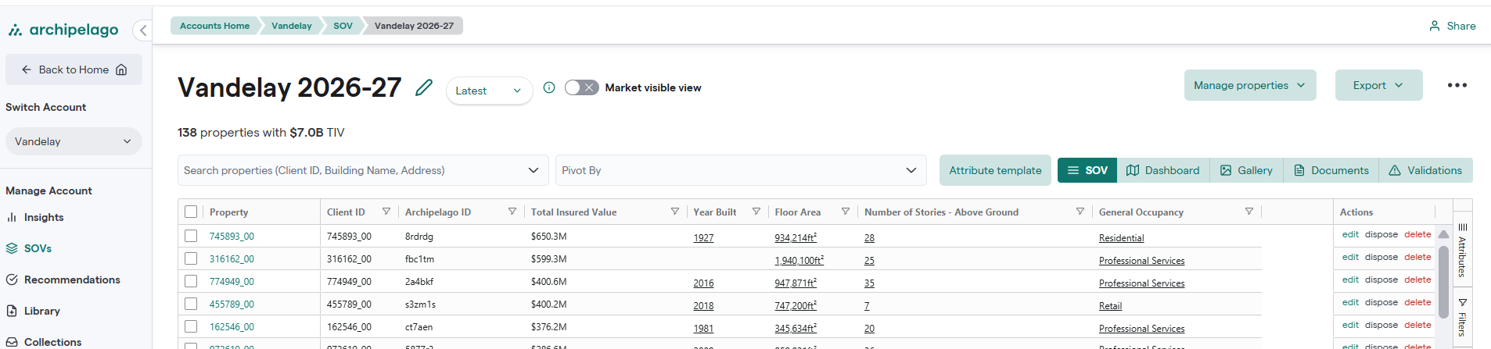The height and width of the screenshot is (349, 1491).
Task: Click year built 1927 value
Action: [x=703, y=237]
